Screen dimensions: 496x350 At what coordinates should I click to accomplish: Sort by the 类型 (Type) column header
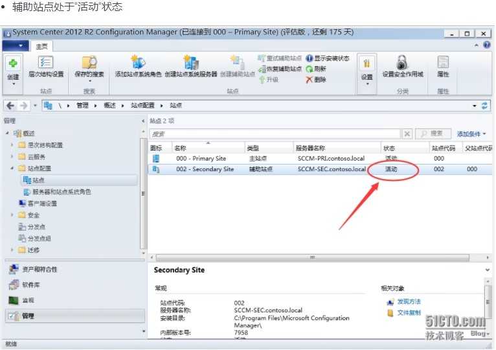coord(269,148)
